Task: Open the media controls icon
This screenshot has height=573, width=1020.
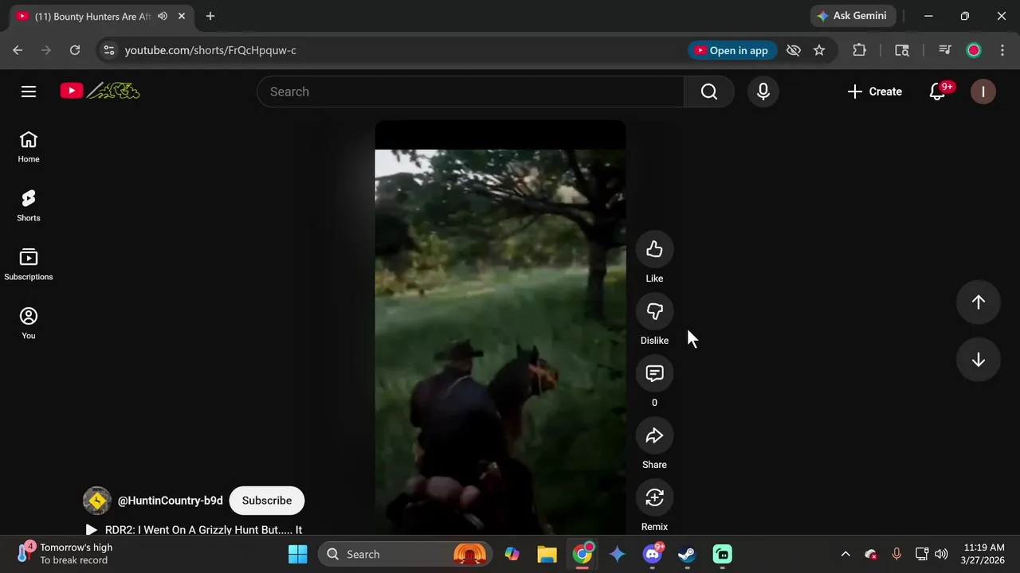Action: (x=945, y=50)
